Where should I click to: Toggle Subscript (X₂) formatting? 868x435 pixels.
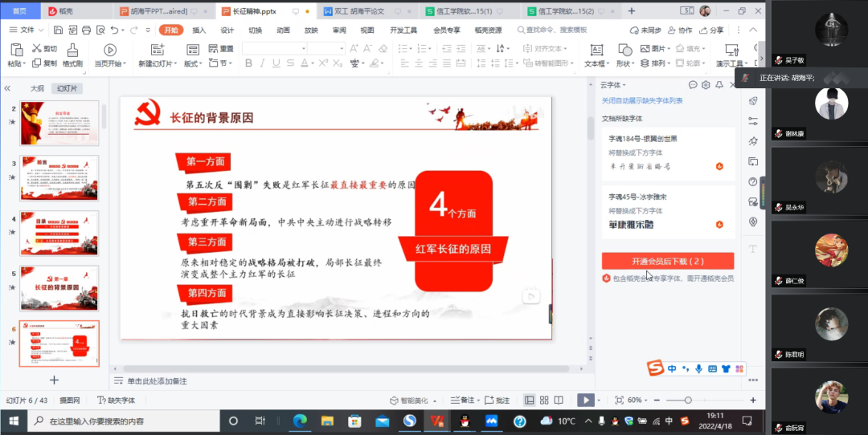(x=337, y=63)
